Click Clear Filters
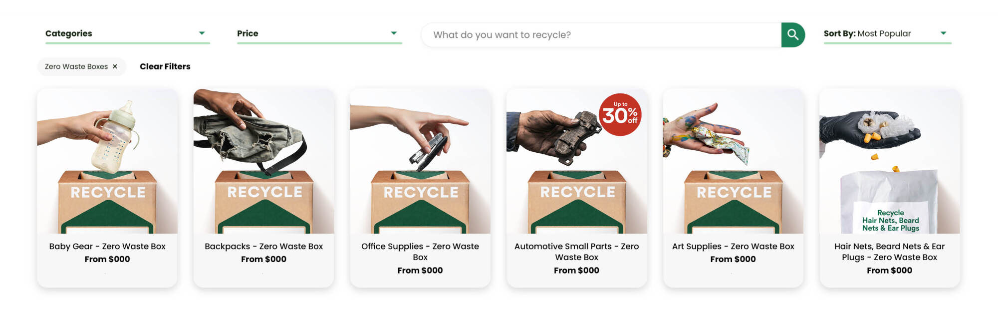998x310 pixels. click(165, 66)
